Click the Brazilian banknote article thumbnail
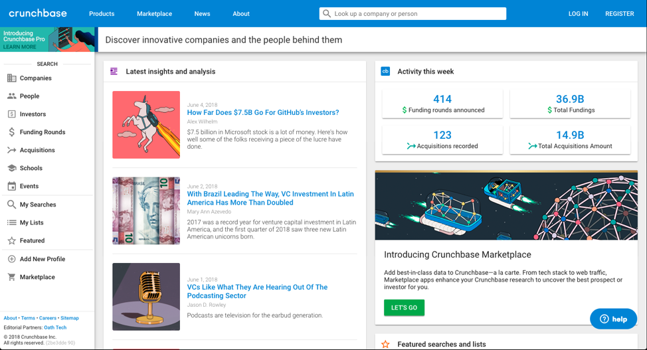647x350 pixels. click(146, 211)
